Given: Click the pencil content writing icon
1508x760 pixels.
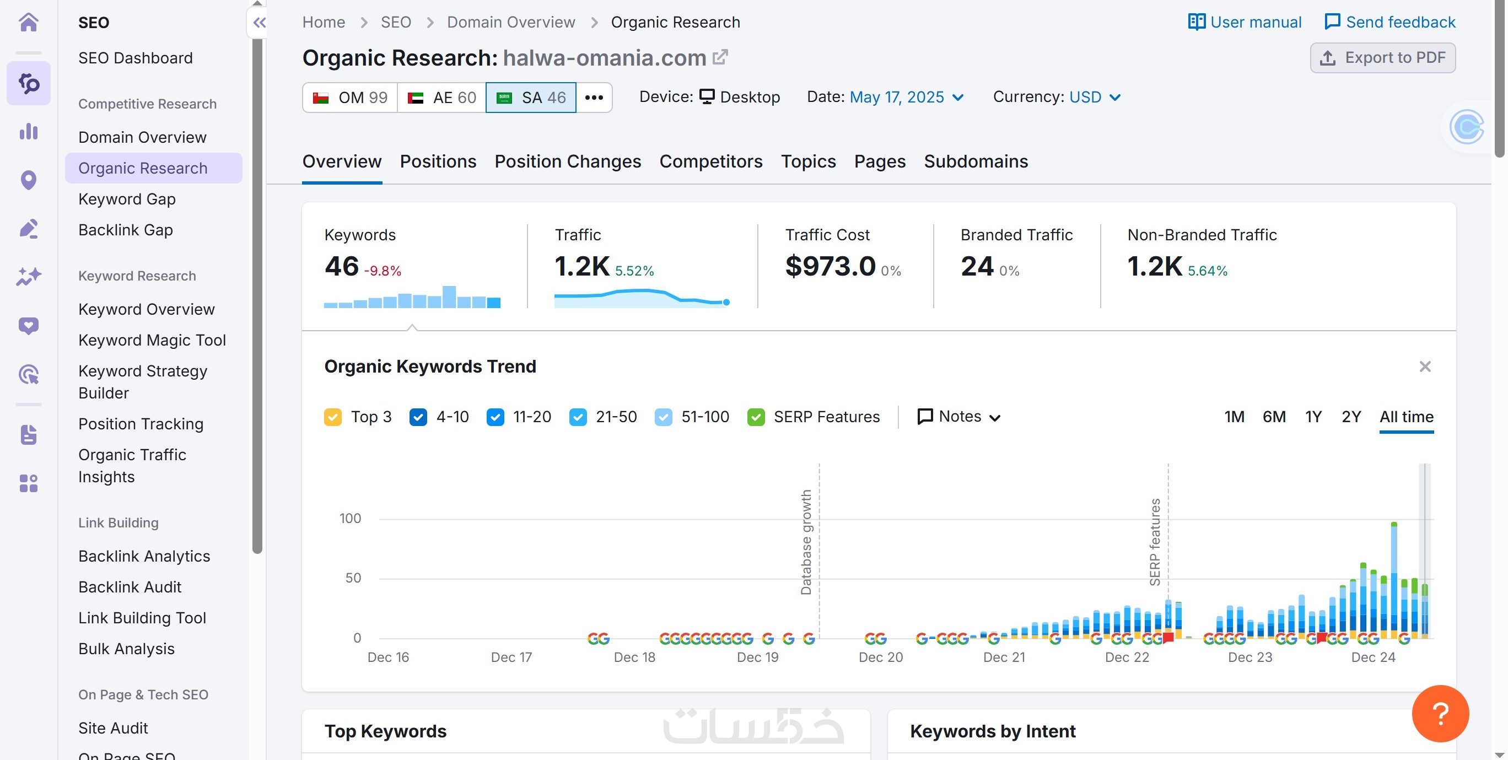Looking at the screenshot, I should pyautogui.click(x=28, y=228).
